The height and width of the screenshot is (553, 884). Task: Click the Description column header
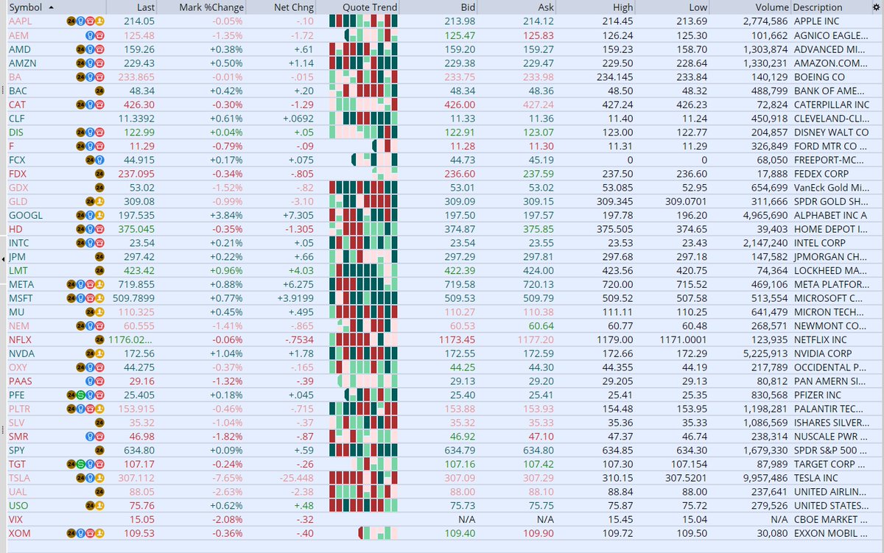click(818, 7)
